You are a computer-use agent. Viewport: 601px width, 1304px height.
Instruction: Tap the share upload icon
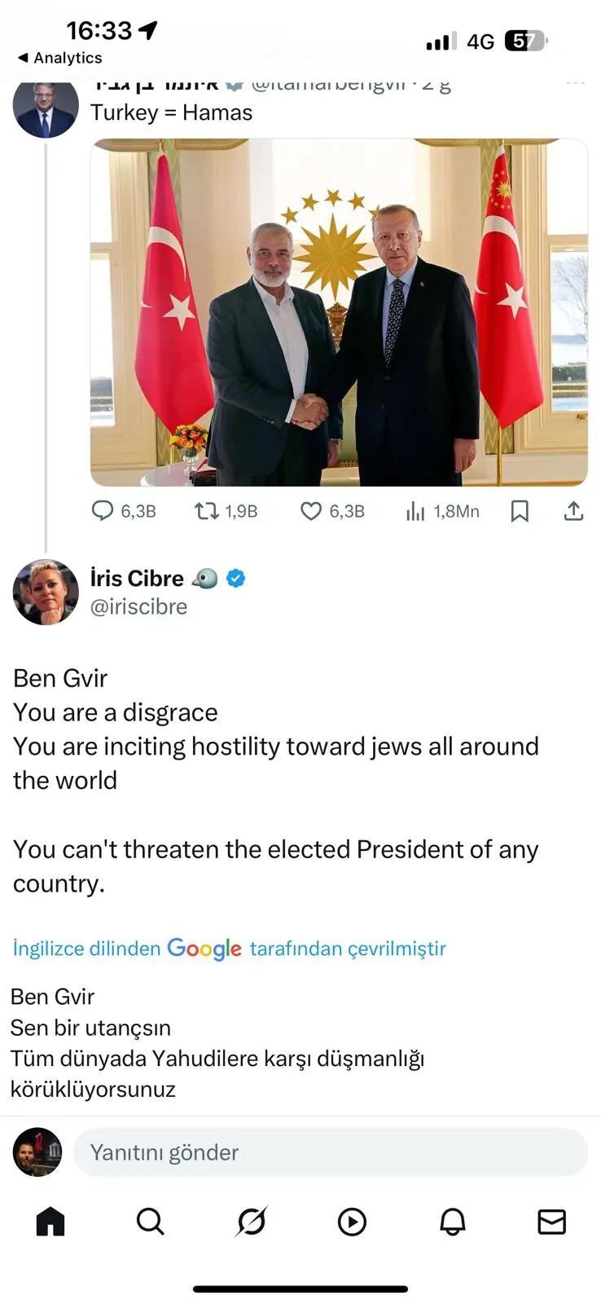coord(573,511)
